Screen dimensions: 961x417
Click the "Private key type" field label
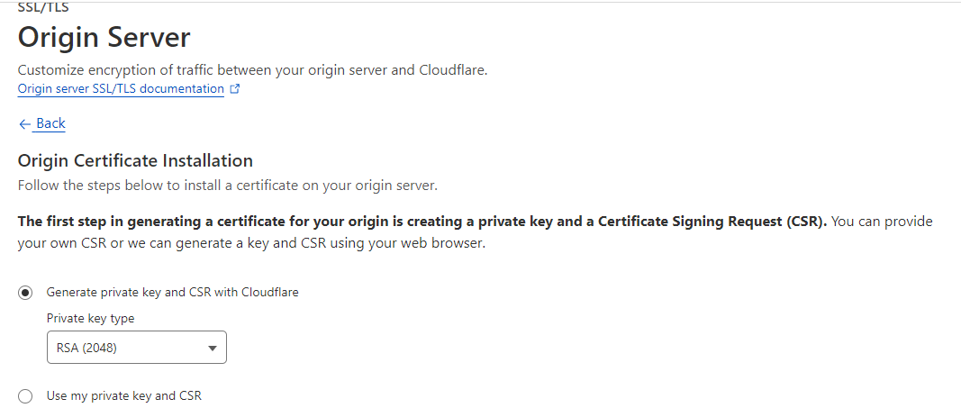pyautogui.click(x=90, y=318)
